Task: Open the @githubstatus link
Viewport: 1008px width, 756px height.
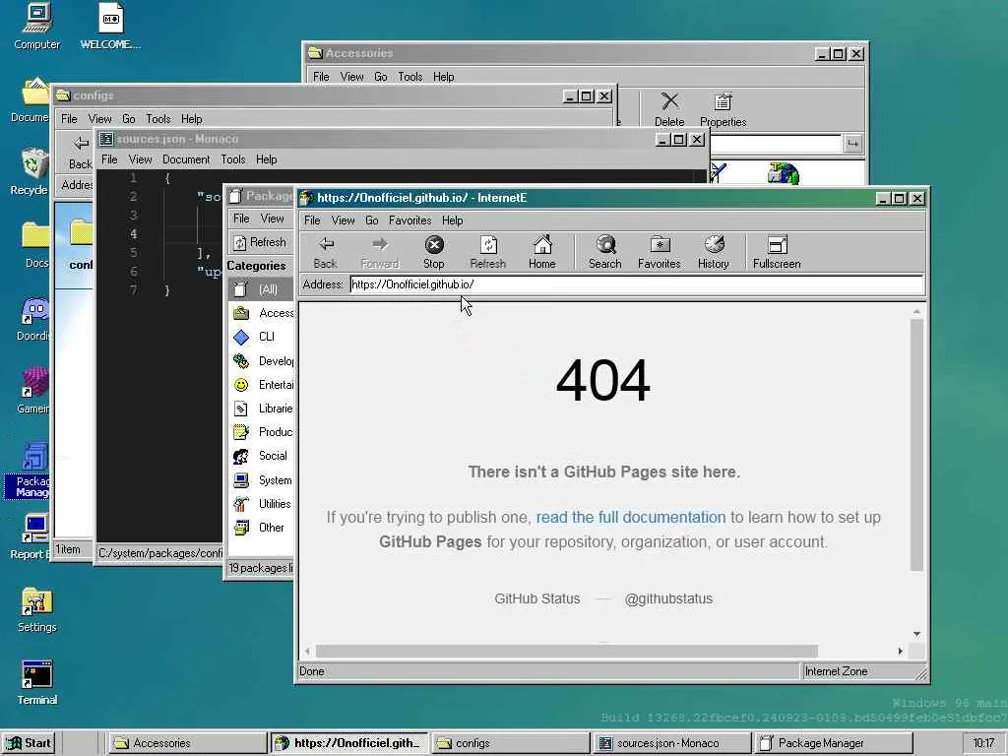Action: tap(668, 598)
